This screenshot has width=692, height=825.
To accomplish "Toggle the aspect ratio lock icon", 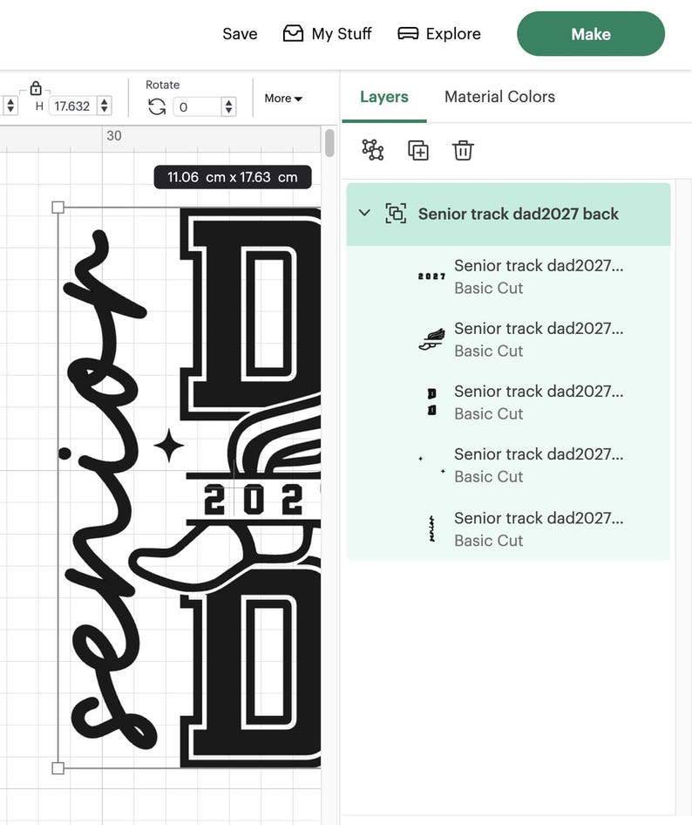I will click(35, 88).
